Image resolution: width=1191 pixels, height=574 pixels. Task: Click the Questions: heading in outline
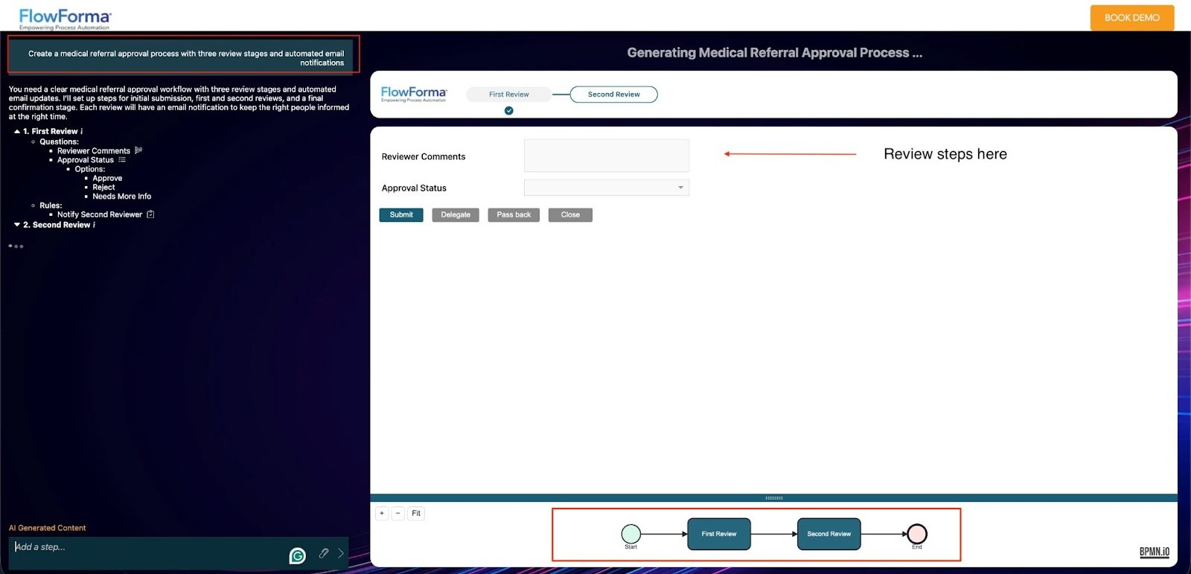coord(60,141)
